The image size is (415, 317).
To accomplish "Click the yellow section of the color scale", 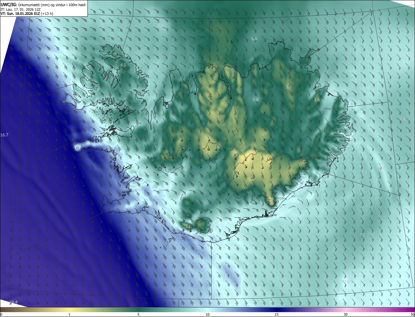I will tap(70, 310).
